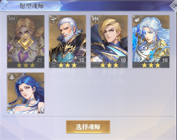This screenshot has height=140, width=177.
Task: Click the tower class icon on the blonde card
Action: click(95, 20)
